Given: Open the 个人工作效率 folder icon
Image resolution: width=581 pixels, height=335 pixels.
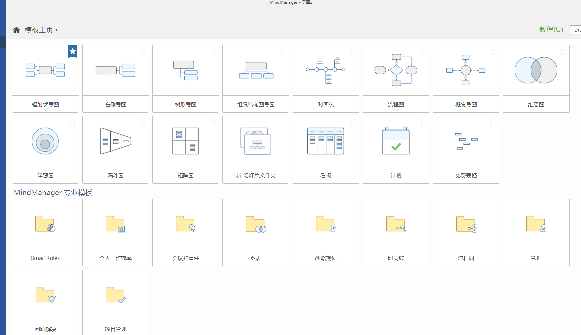Looking at the screenshot, I should pyautogui.click(x=116, y=224).
